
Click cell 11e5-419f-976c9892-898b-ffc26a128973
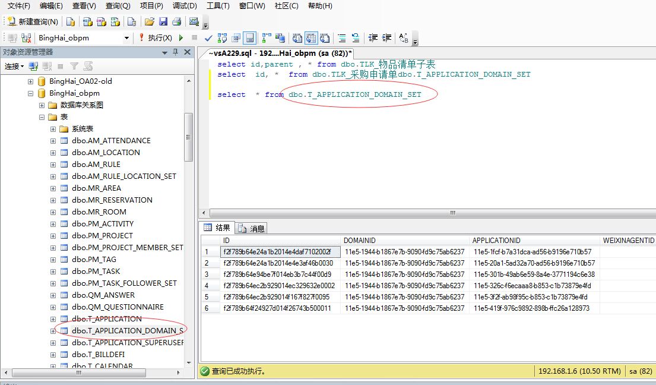(535, 308)
